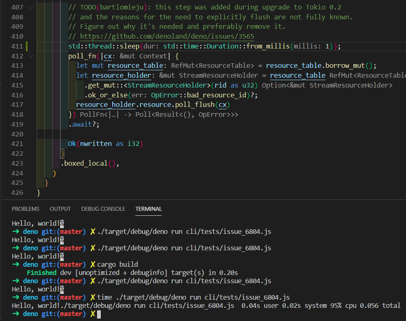Click the poll_fn function name
This screenshot has height=321, width=406.
pos(82,56)
